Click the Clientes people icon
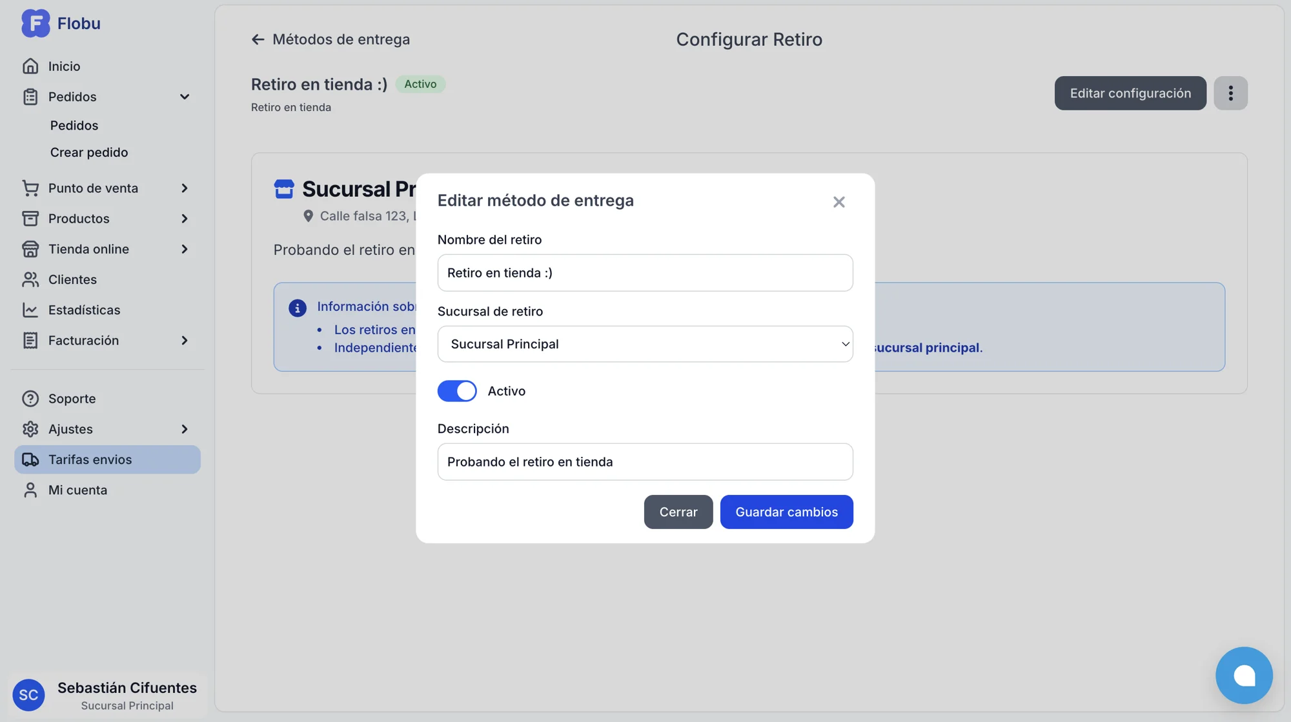1291x722 pixels. pyautogui.click(x=30, y=279)
